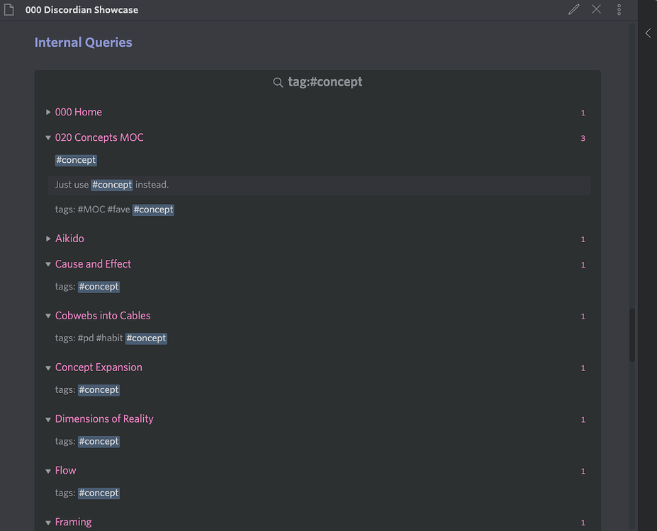Collapse the right sidebar with the chevron icon

click(x=647, y=33)
